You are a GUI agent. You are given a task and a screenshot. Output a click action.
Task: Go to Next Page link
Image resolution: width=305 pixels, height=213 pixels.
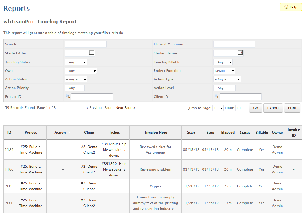coord(125,108)
